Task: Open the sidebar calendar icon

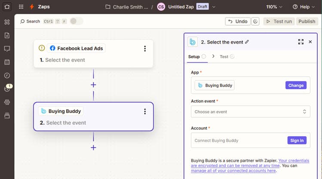Action: pyautogui.click(x=7, y=62)
